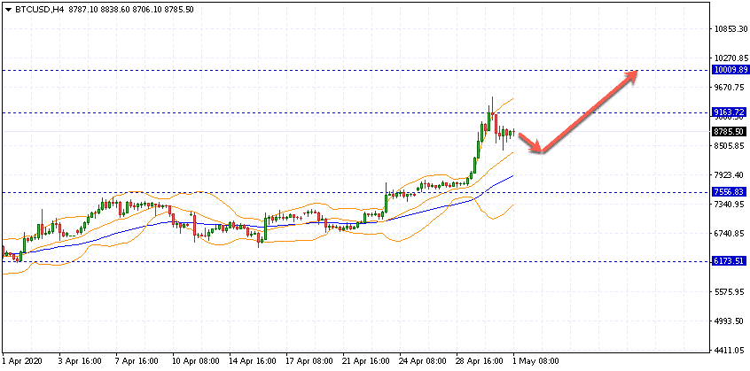Viewport: 750px width, 371px height.
Task: Click the 10270.85 price scale value
Action: pos(730,58)
